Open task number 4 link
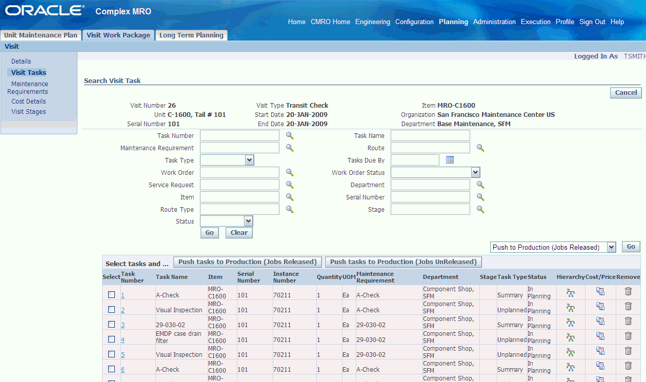 (123, 339)
